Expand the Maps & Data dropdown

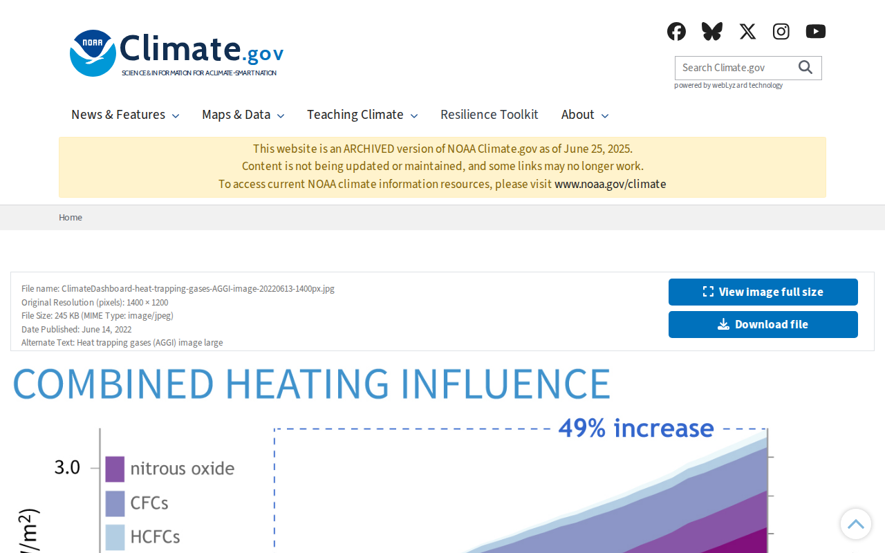point(243,115)
